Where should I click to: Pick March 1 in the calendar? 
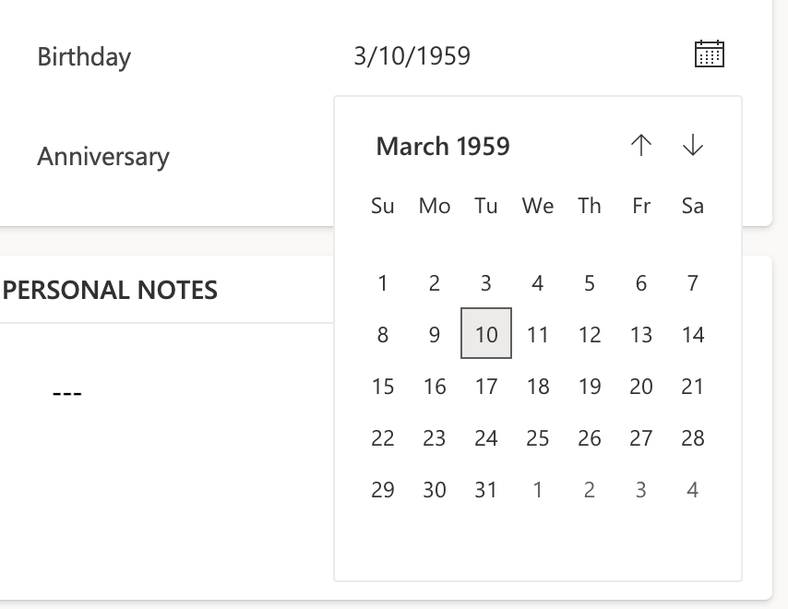click(x=383, y=283)
